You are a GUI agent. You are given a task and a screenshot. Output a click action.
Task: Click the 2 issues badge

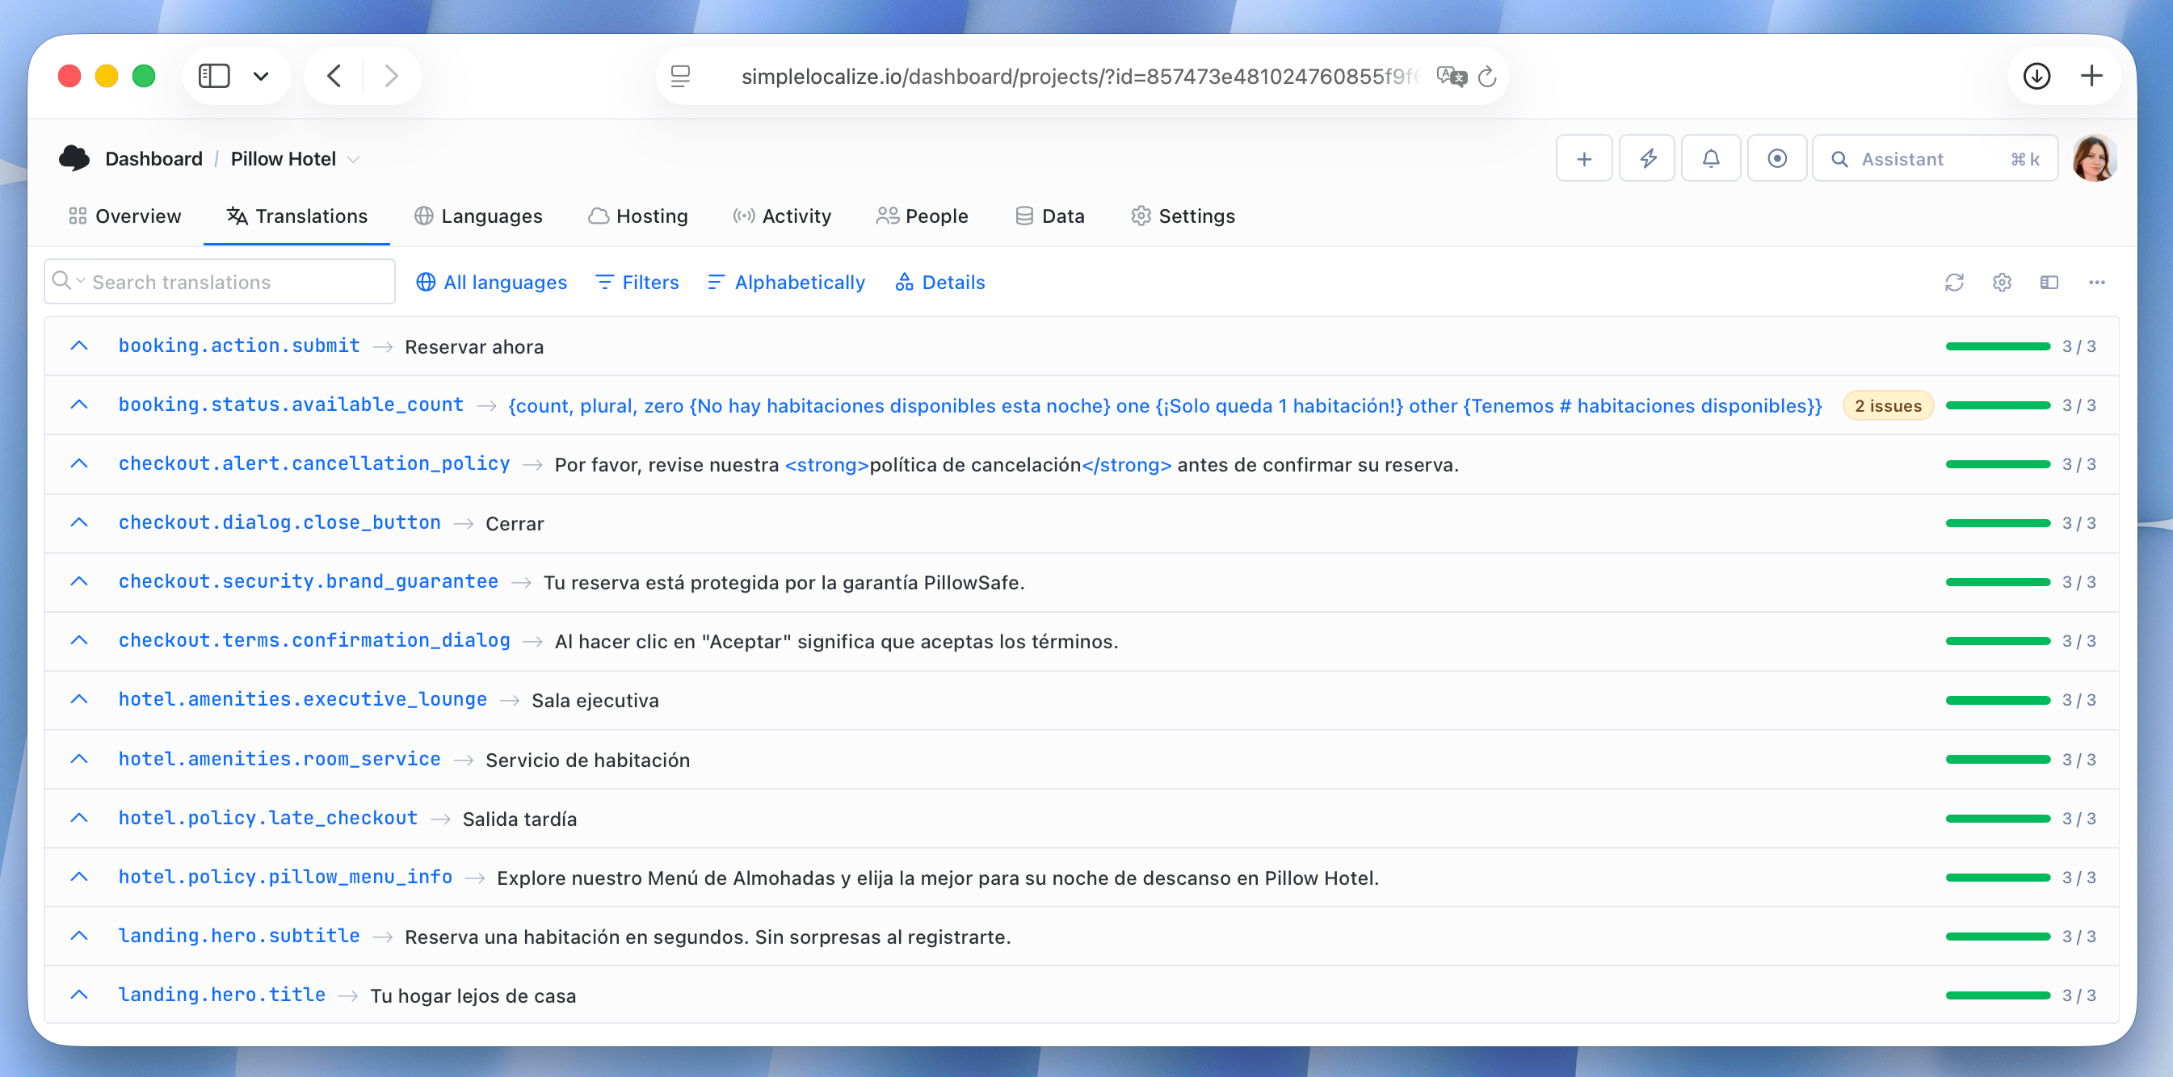(1887, 405)
